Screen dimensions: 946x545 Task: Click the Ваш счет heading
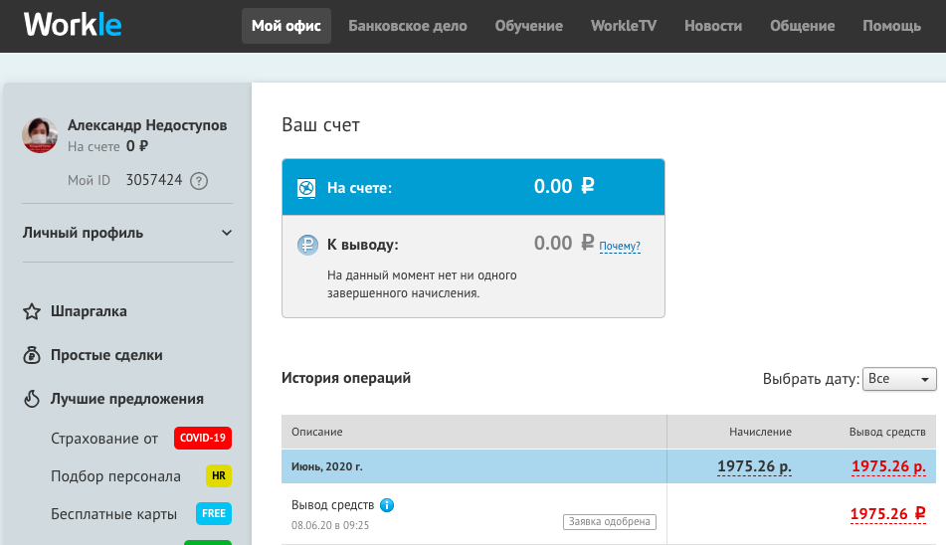coord(320,124)
